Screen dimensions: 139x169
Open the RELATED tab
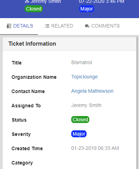click(x=59, y=26)
